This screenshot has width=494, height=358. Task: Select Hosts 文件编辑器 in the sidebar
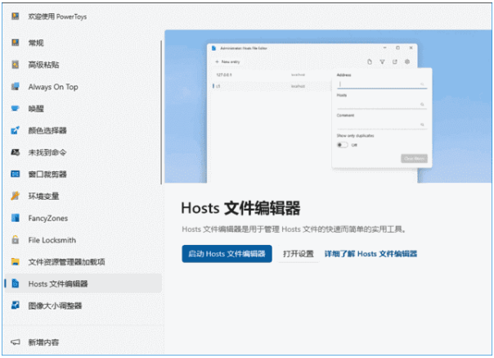tap(57, 284)
